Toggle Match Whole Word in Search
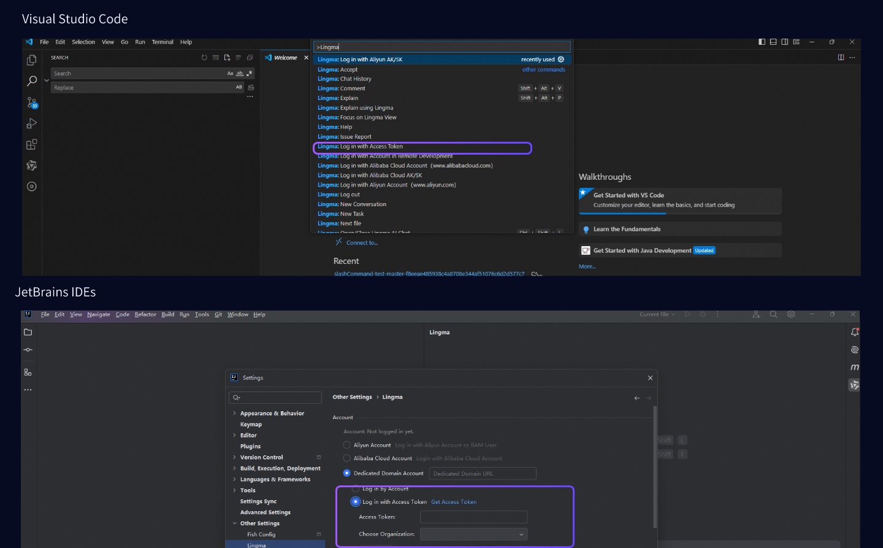The height and width of the screenshot is (548, 883). pos(240,74)
